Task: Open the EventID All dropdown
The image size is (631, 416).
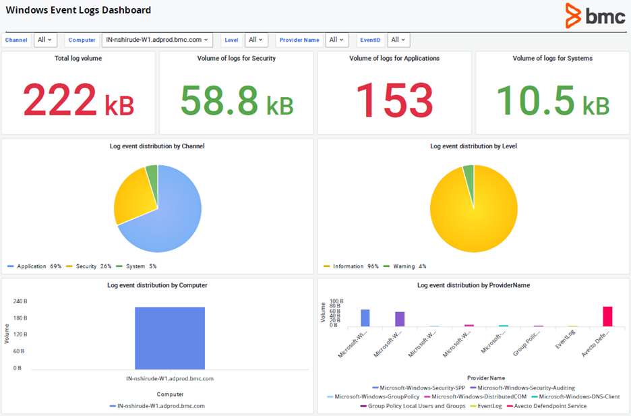Action: tap(398, 40)
